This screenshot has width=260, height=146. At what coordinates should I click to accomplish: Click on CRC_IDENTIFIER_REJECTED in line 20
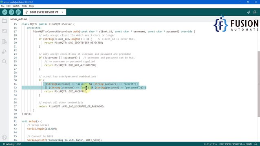click(x=86, y=43)
